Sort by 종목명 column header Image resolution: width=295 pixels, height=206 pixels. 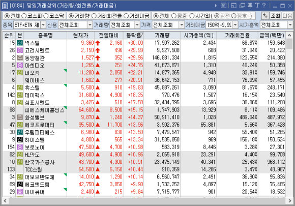tap(45, 36)
